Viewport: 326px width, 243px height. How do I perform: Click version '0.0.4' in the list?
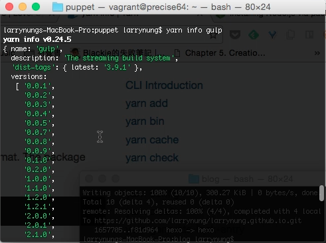pyautogui.click(x=38, y=114)
